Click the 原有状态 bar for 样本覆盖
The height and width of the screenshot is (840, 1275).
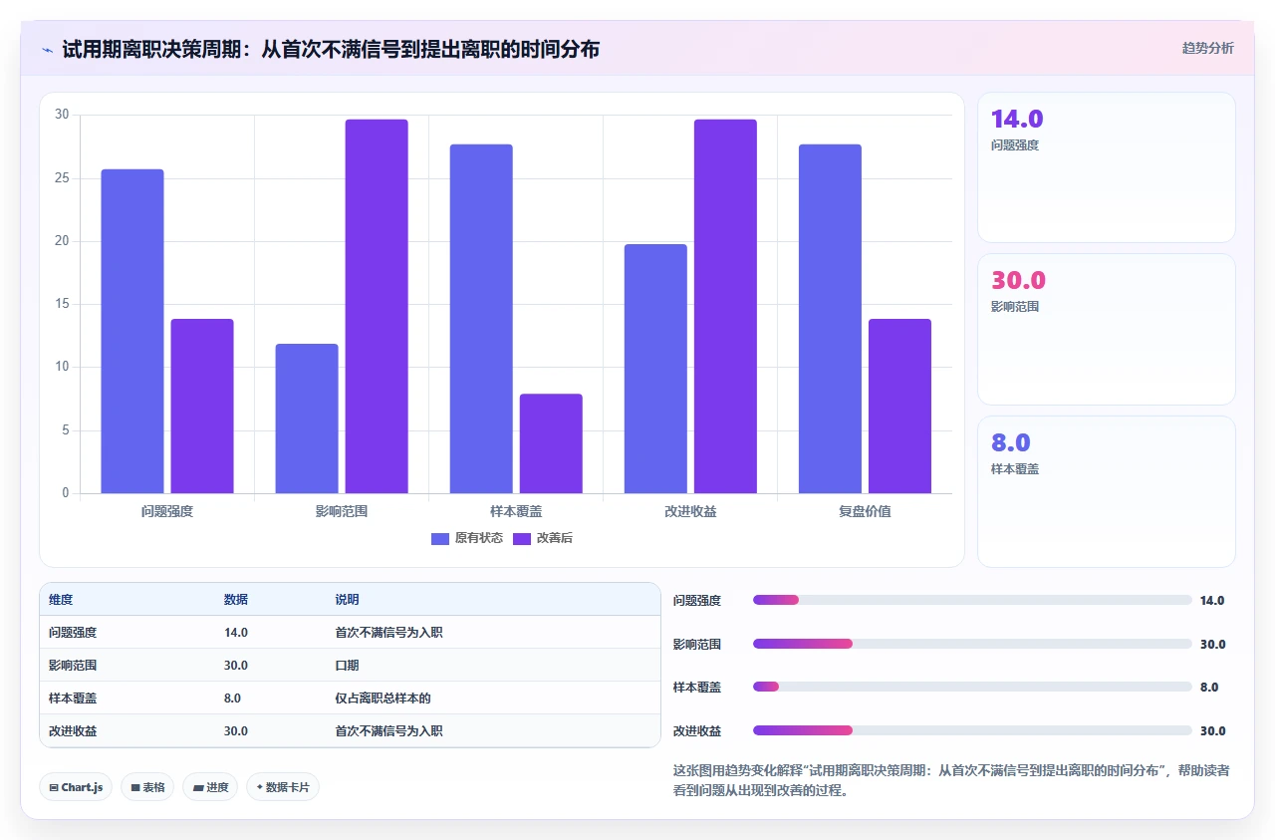coord(481,319)
